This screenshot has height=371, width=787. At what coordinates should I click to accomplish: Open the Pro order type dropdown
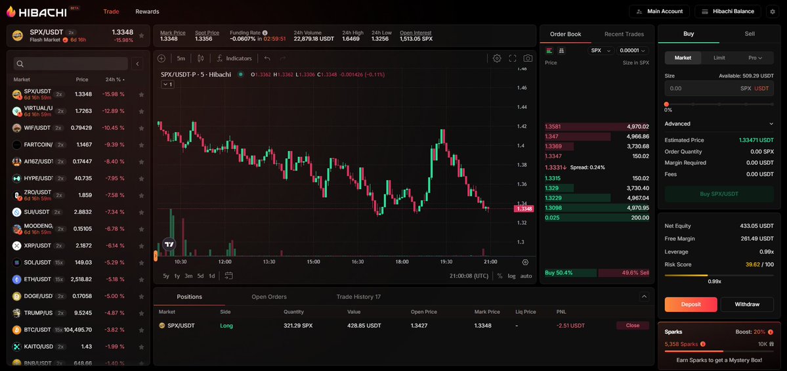click(x=755, y=58)
